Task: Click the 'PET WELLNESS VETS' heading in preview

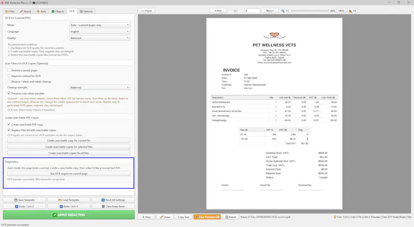Action: 274,45
